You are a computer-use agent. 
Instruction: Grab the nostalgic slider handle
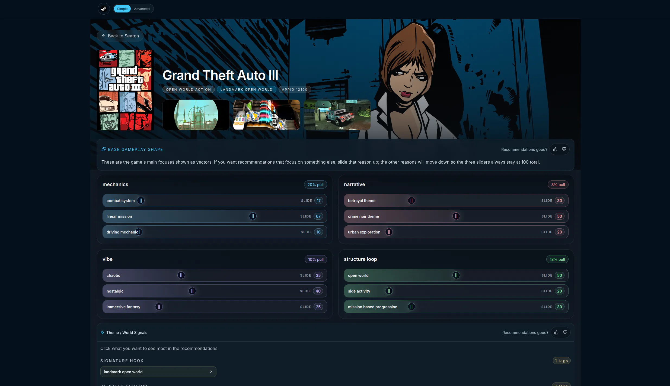pyautogui.click(x=192, y=291)
